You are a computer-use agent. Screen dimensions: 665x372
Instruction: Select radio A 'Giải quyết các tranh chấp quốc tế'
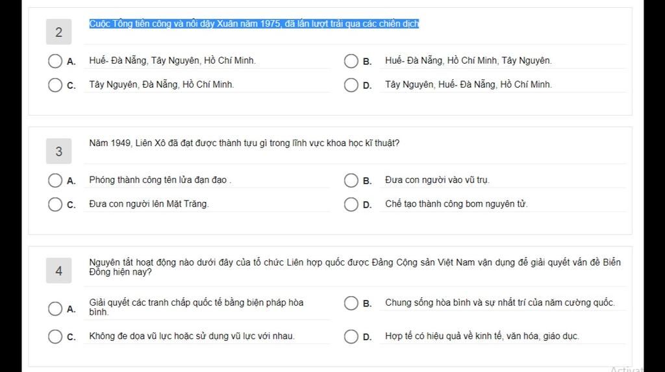coord(55,309)
